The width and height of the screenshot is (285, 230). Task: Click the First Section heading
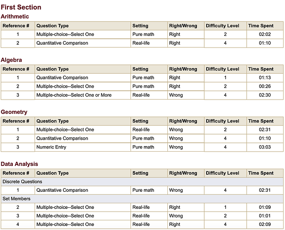[x=21, y=7]
